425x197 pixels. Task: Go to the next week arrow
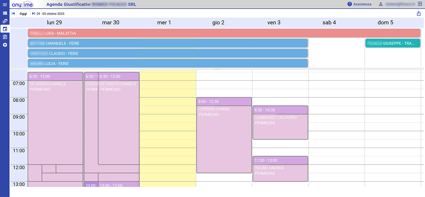pyautogui.click(x=33, y=14)
